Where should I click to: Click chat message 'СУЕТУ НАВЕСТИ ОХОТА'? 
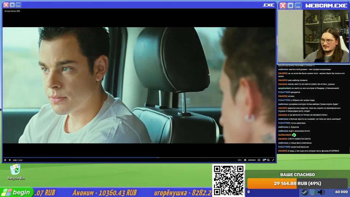coord(299,139)
